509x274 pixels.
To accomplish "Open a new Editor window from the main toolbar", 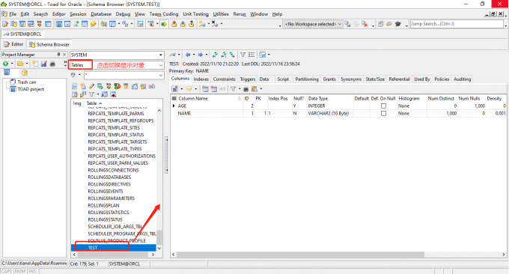I will click(x=5, y=24).
